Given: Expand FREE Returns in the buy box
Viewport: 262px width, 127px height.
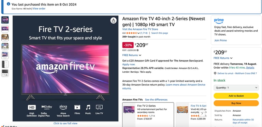Looking at the screenshot, I should [223, 58].
